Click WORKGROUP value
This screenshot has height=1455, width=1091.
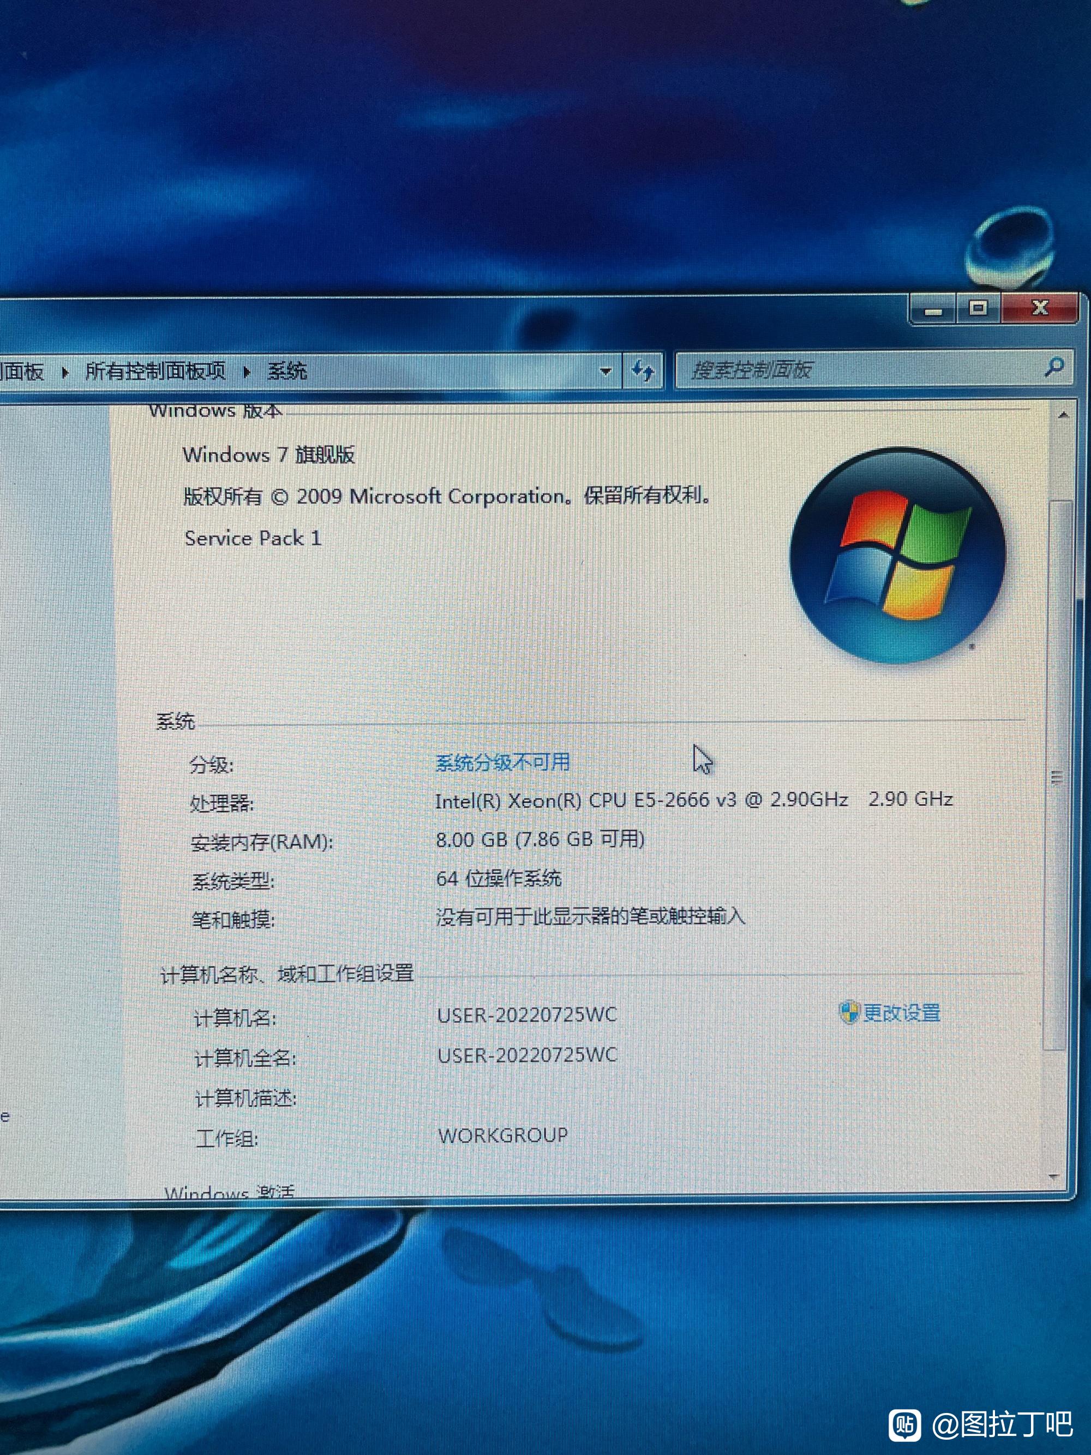(x=503, y=1135)
